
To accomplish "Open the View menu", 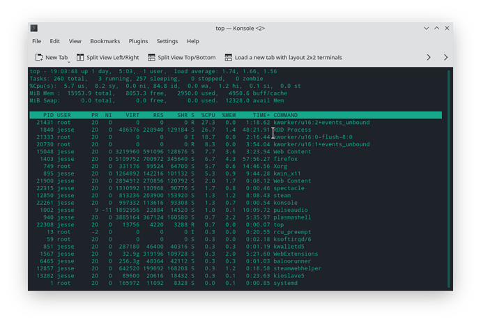I will coord(75,41).
